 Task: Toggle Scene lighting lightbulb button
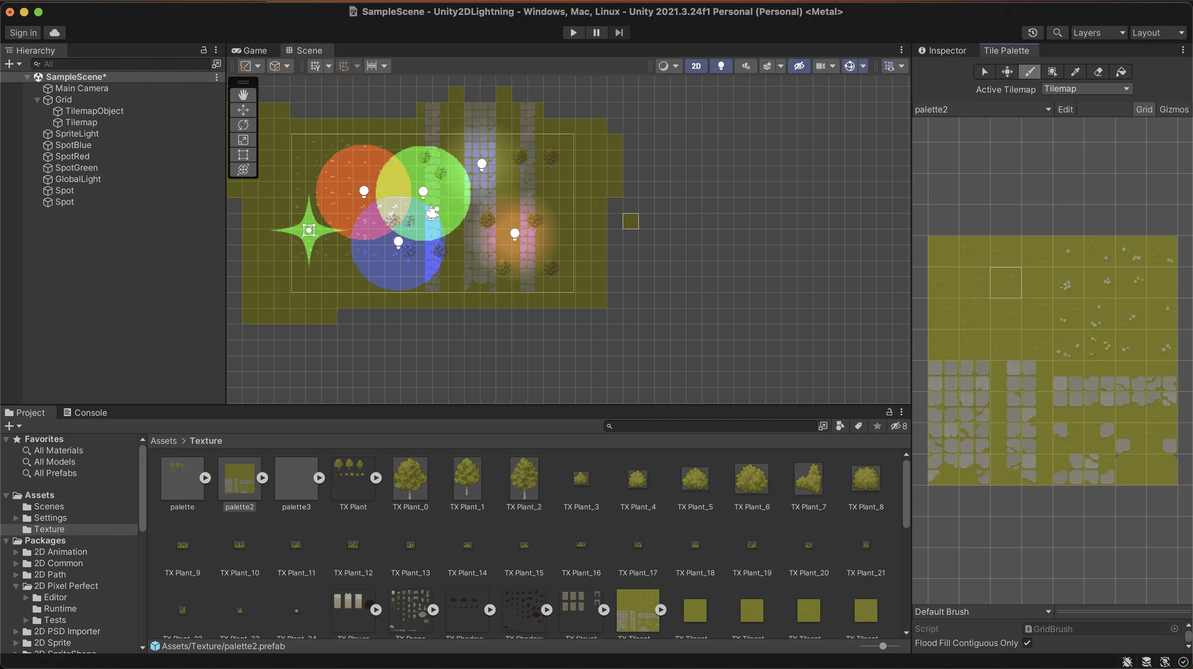721,66
